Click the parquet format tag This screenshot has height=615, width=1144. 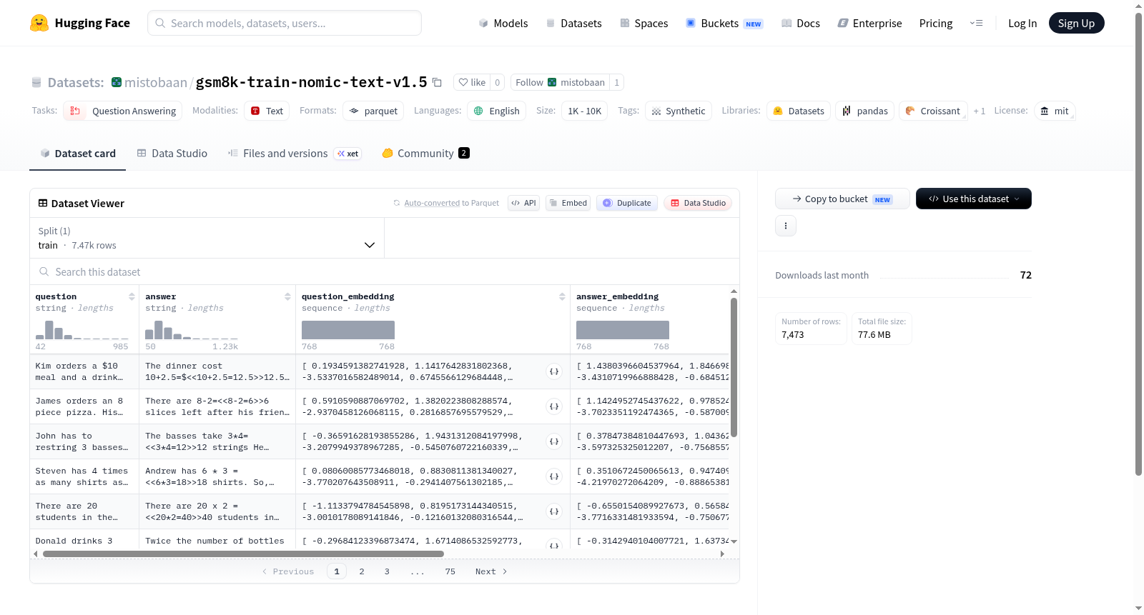[x=373, y=111]
